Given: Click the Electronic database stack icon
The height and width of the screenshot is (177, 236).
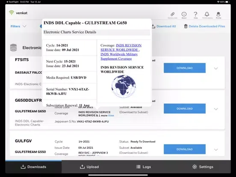Looking at the screenshot, I should [13, 47].
